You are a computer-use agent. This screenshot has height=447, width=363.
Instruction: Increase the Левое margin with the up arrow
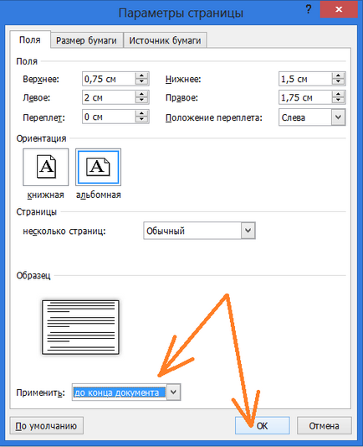coord(141,95)
